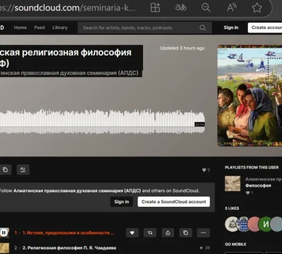Screen dimensions: 282x254
Task: Open the browser split screen icon
Action: [155, 8]
